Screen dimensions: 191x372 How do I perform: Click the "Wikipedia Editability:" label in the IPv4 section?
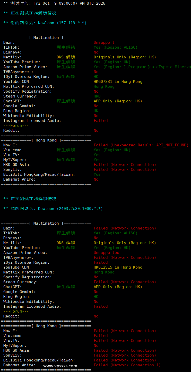(x=29, y=116)
